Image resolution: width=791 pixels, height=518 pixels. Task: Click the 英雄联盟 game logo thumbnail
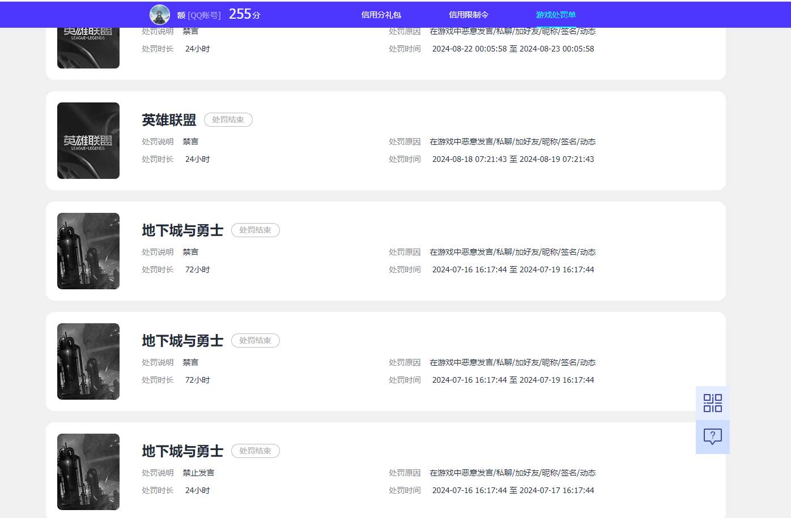click(88, 140)
